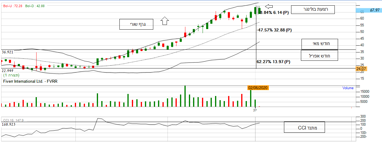Select the -47.57% 32.88 (P) measurement label
This screenshot has height=144, width=382.
pyautogui.click(x=274, y=30)
